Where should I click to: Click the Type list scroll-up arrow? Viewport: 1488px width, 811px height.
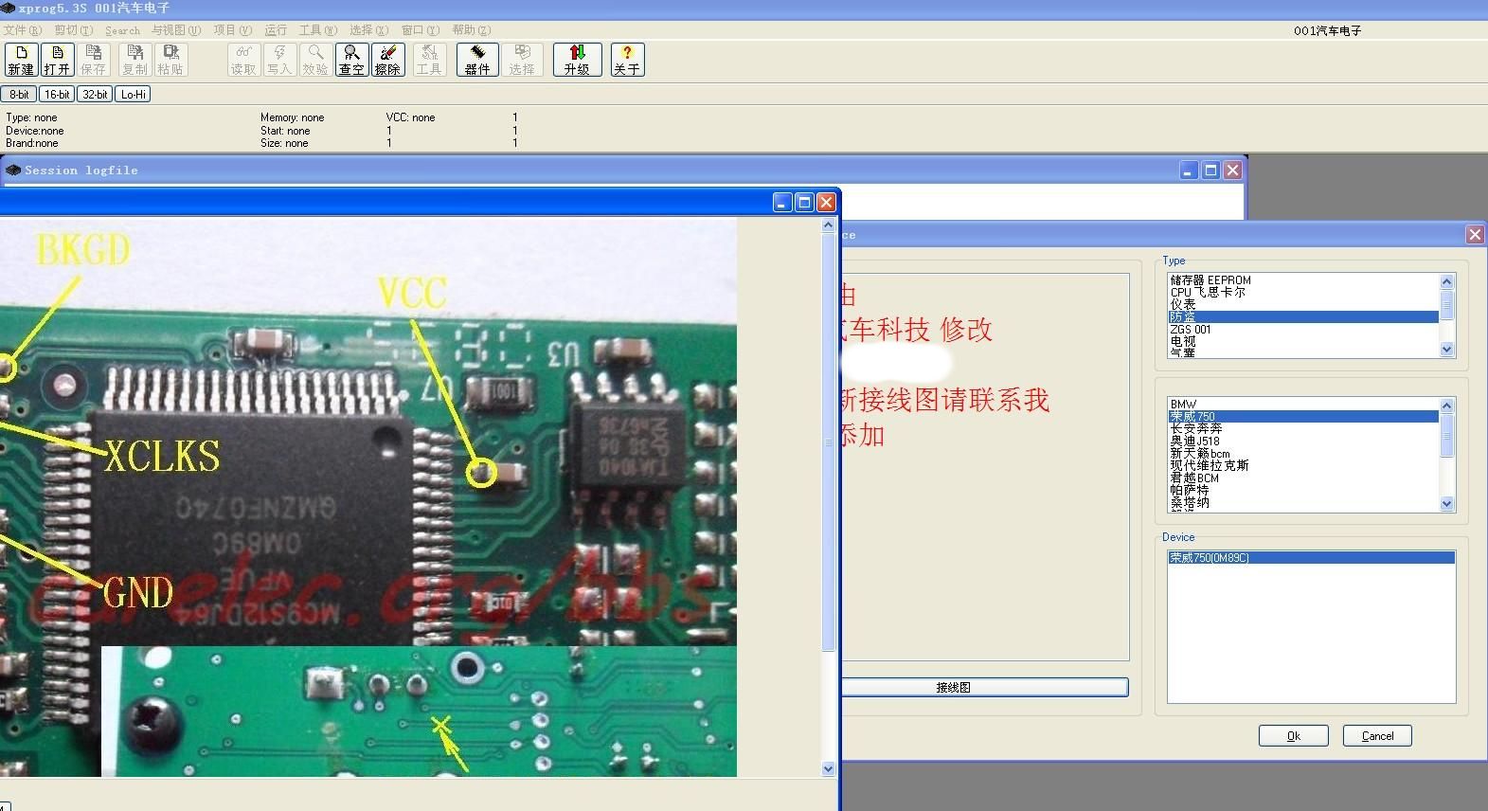point(1446,281)
